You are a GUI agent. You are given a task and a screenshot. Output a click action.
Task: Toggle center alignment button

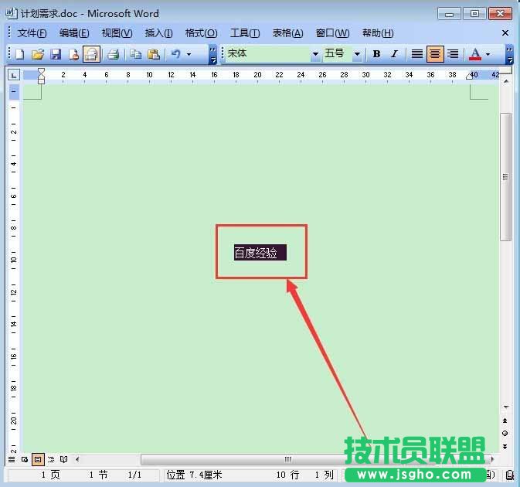[x=435, y=54]
